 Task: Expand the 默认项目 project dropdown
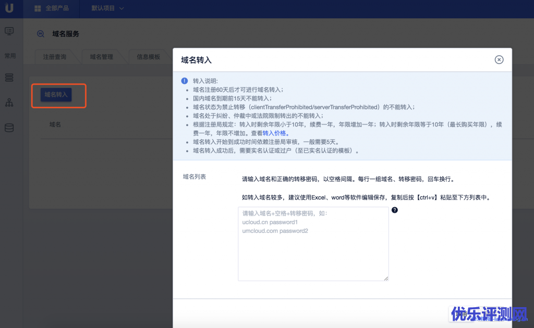(107, 9)
